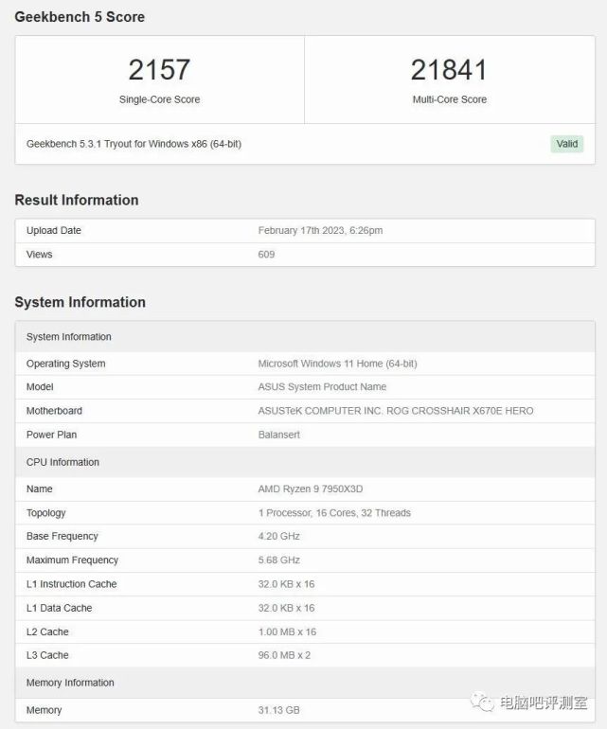Click the Motherboard label

click(54, 411)
